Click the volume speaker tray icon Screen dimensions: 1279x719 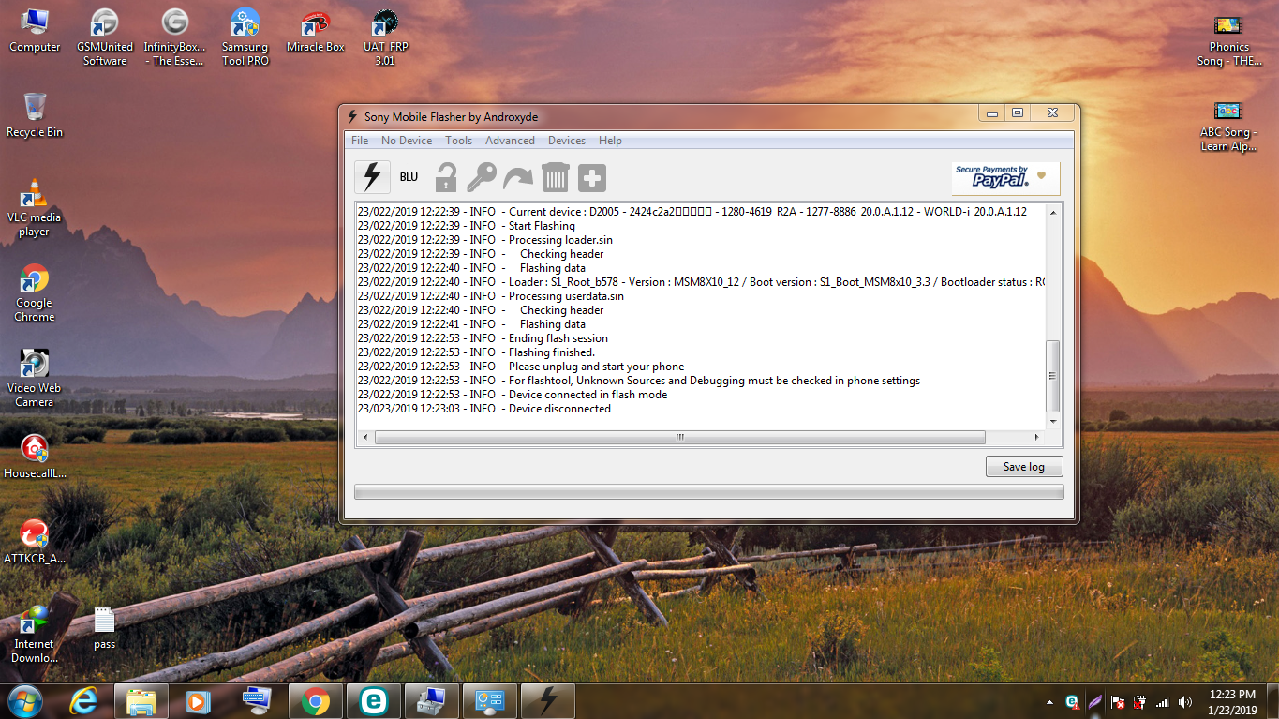point(1185,702)
